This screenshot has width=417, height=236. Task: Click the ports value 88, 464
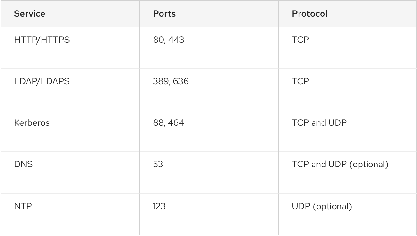coord(169,123)
